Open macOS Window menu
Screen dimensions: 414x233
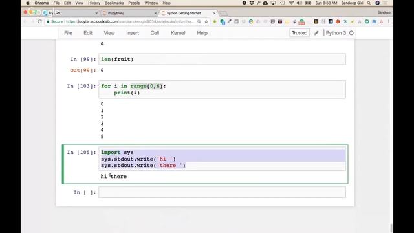pyautogui.click(x=151, y=3)
